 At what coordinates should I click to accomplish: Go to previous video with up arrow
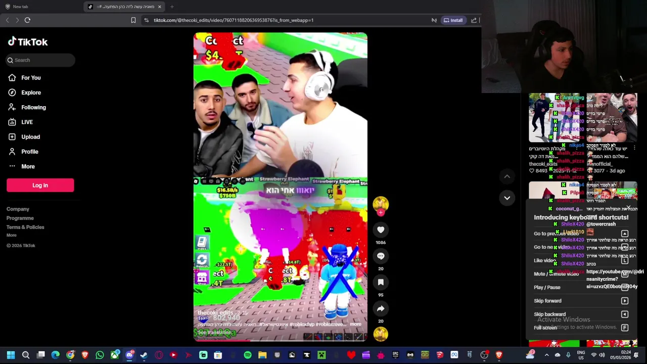coord(507,176)
